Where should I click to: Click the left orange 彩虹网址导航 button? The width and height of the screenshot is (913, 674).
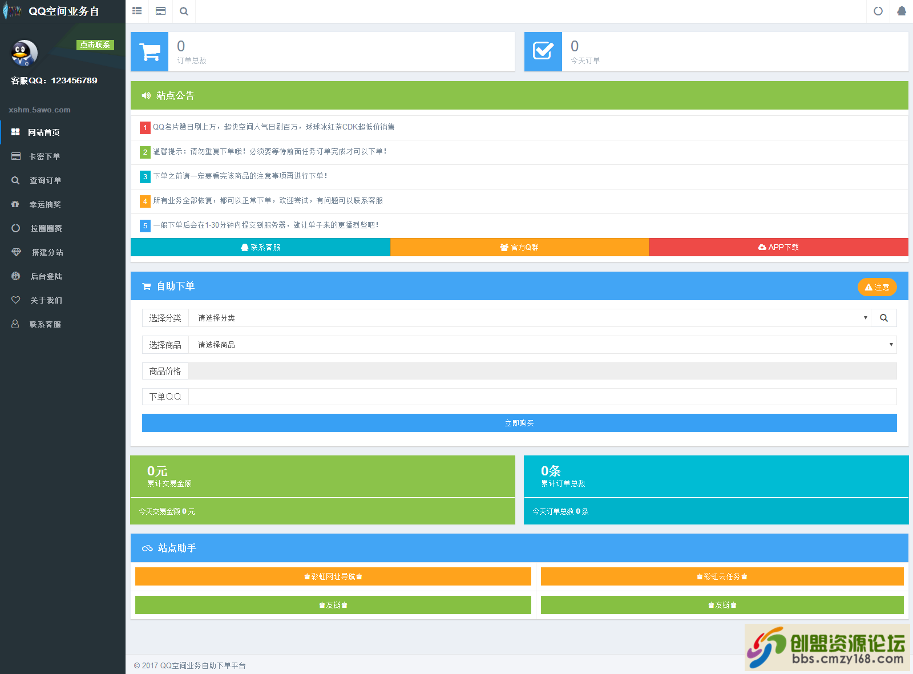[x=333, y=576]
